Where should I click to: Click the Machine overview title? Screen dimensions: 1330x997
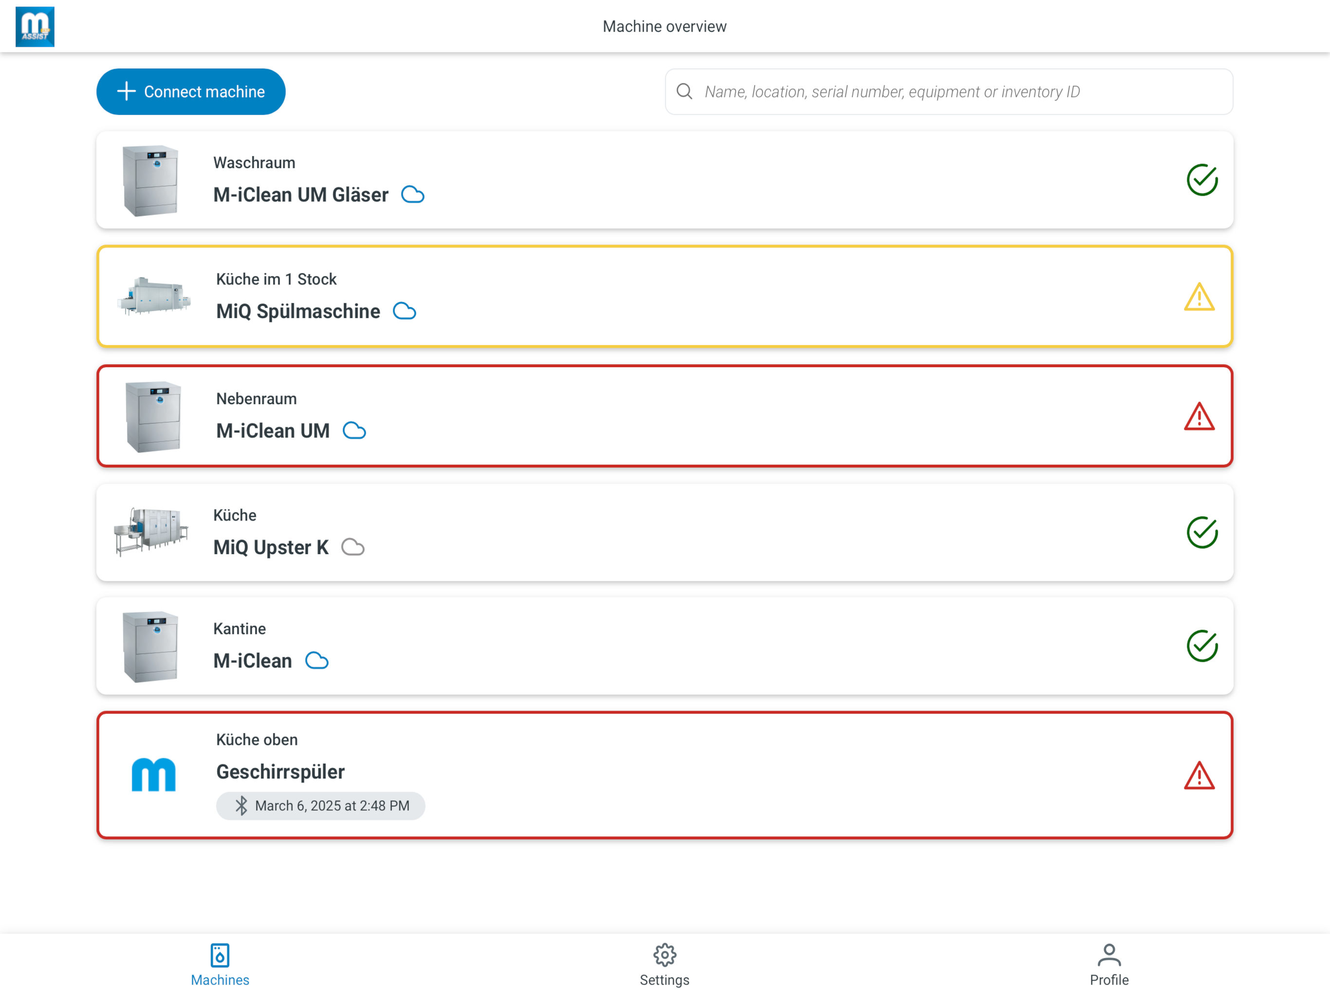click(x=665, y=26)
